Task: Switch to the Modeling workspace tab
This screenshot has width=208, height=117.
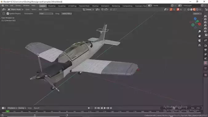Action: pos(52,6)
